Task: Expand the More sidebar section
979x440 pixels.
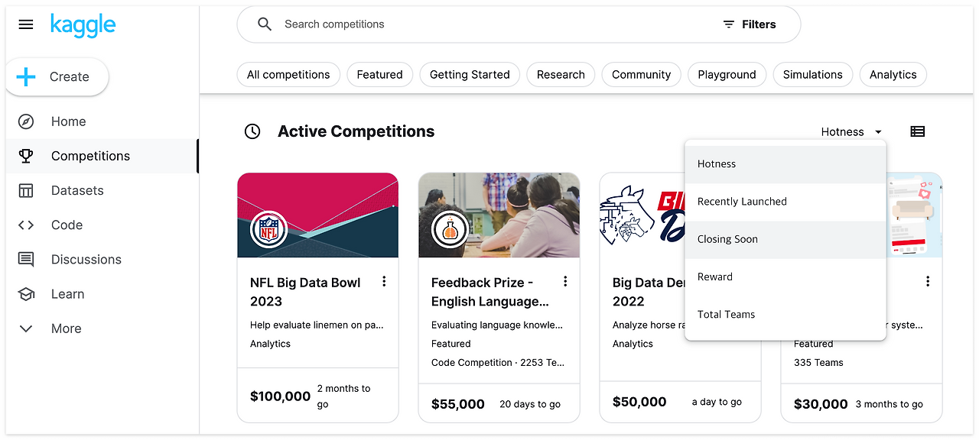Action: pos(66,328)
